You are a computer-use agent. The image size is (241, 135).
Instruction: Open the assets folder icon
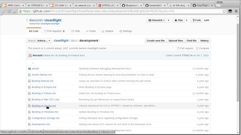tap(29, 69)
